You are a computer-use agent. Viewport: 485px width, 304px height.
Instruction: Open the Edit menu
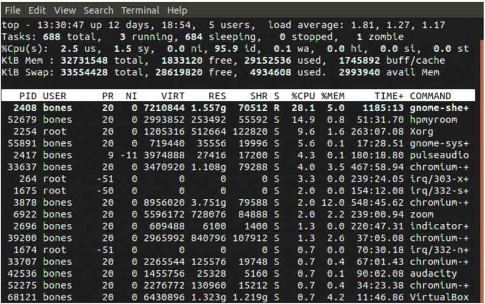coord(37,10)
